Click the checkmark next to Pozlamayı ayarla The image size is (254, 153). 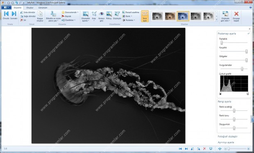pyautogui.click(x=249, y=33)
